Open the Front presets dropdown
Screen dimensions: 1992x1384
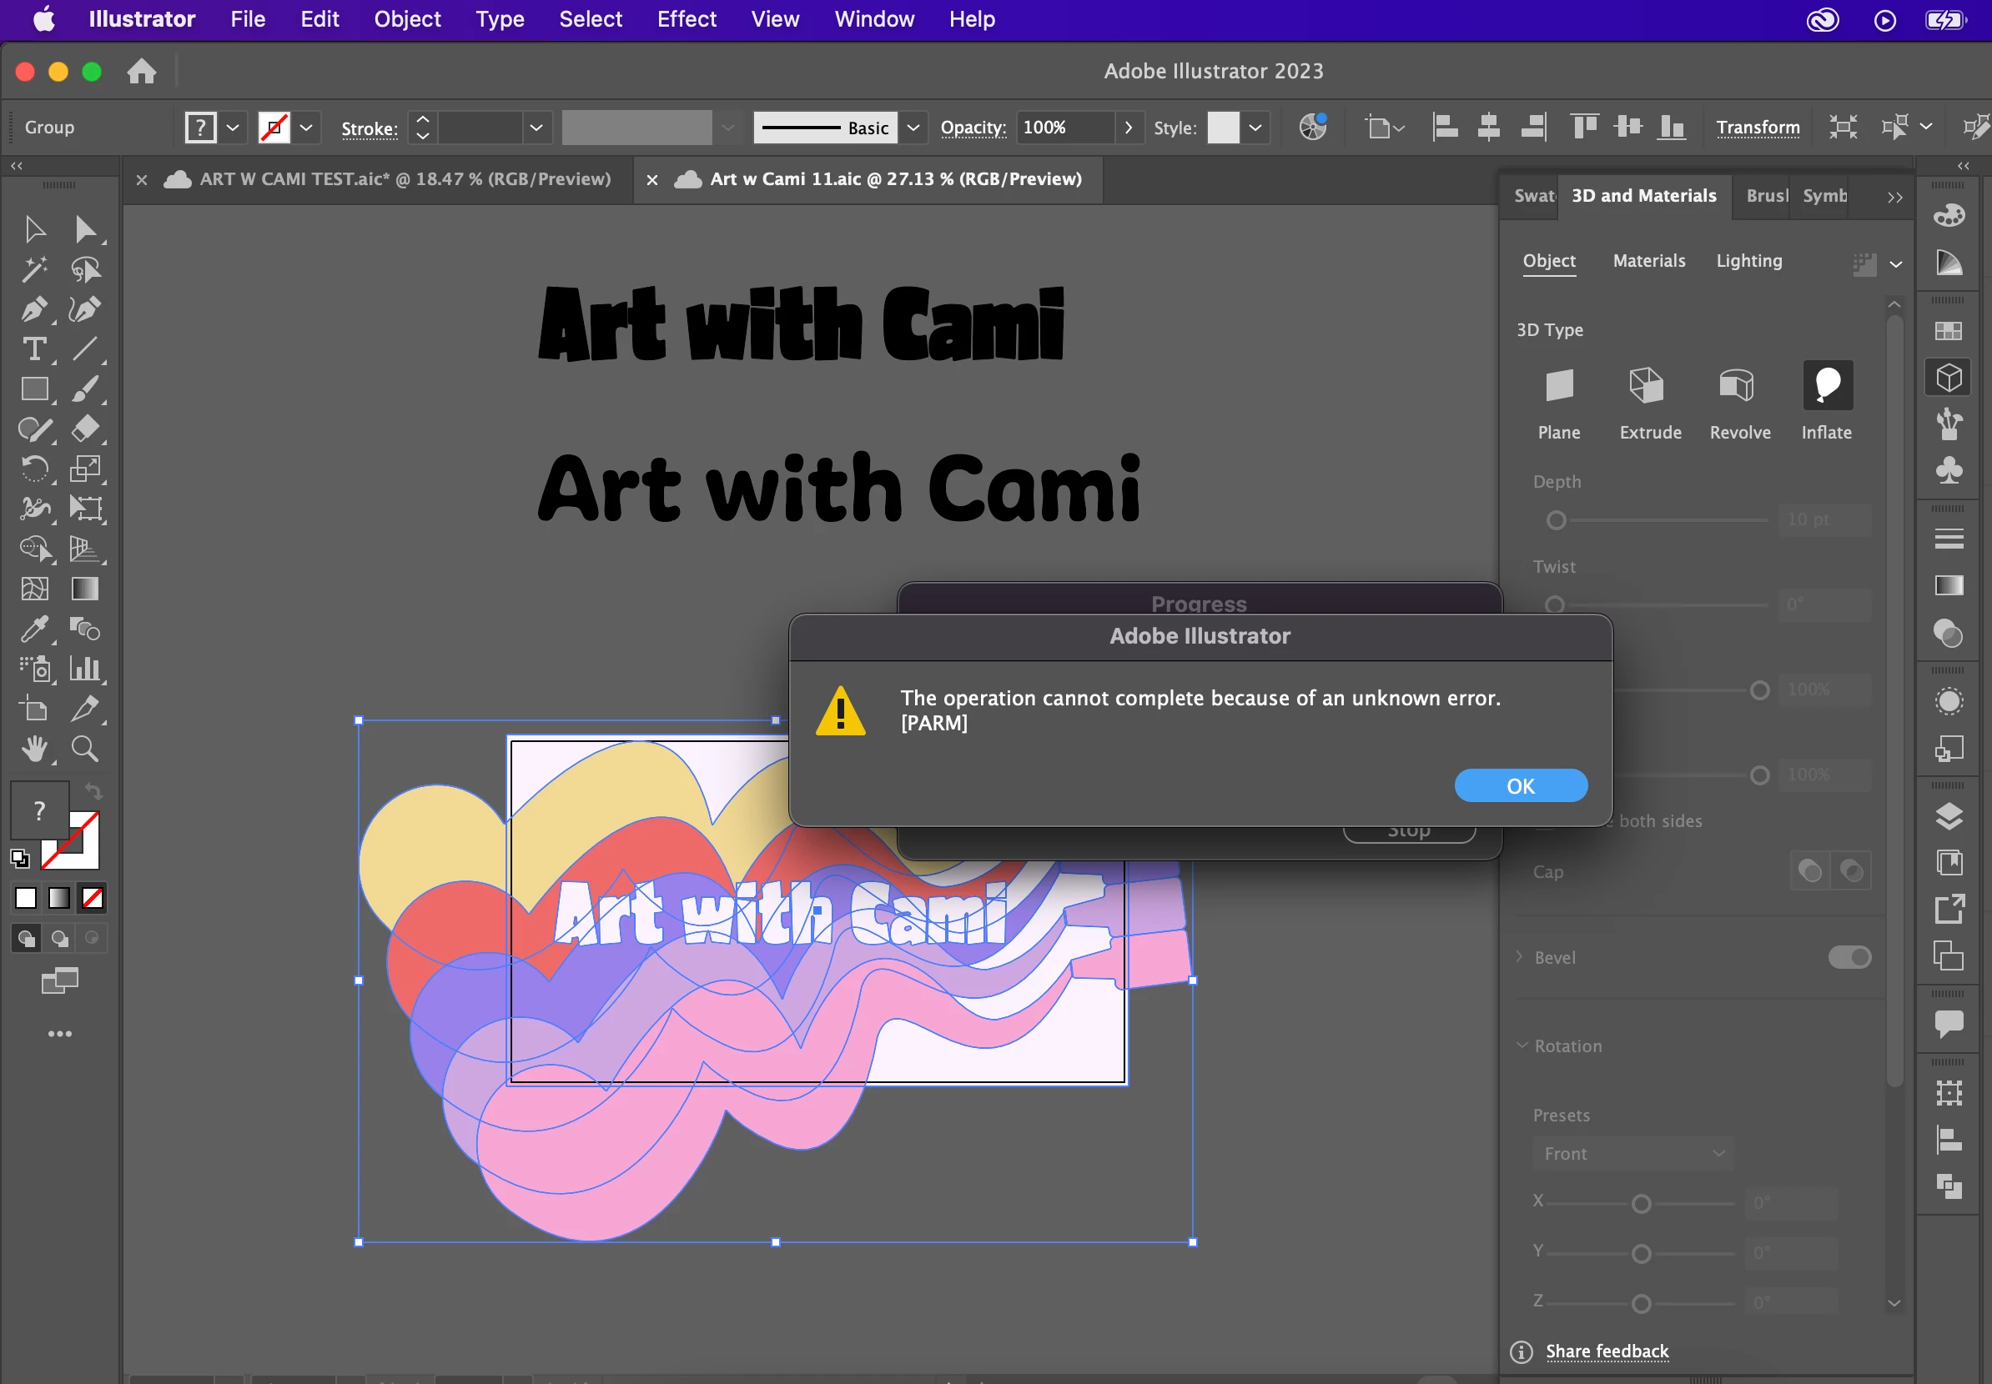point(1632,1153)
